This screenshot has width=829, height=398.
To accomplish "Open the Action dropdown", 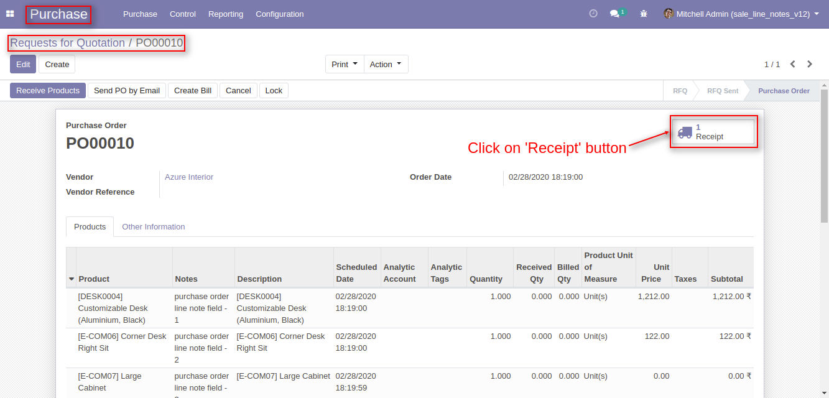I will [x=386, y=64].
